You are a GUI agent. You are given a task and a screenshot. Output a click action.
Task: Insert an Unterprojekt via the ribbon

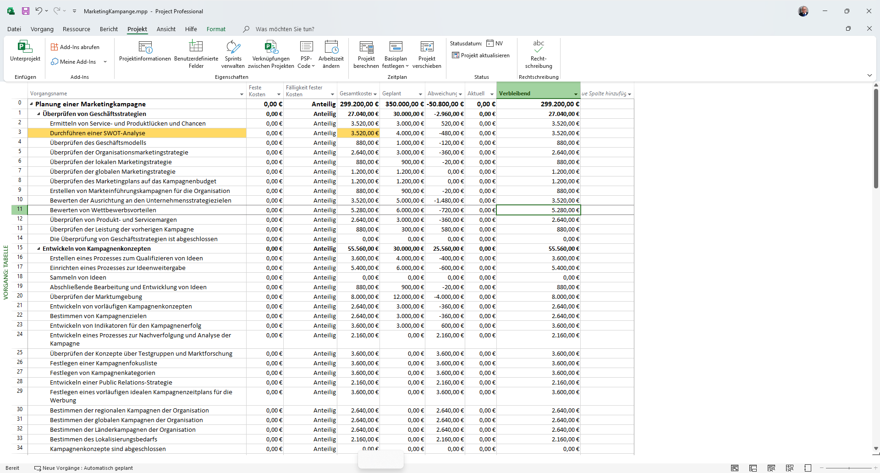pyautogui.click(x=25, y=51)
